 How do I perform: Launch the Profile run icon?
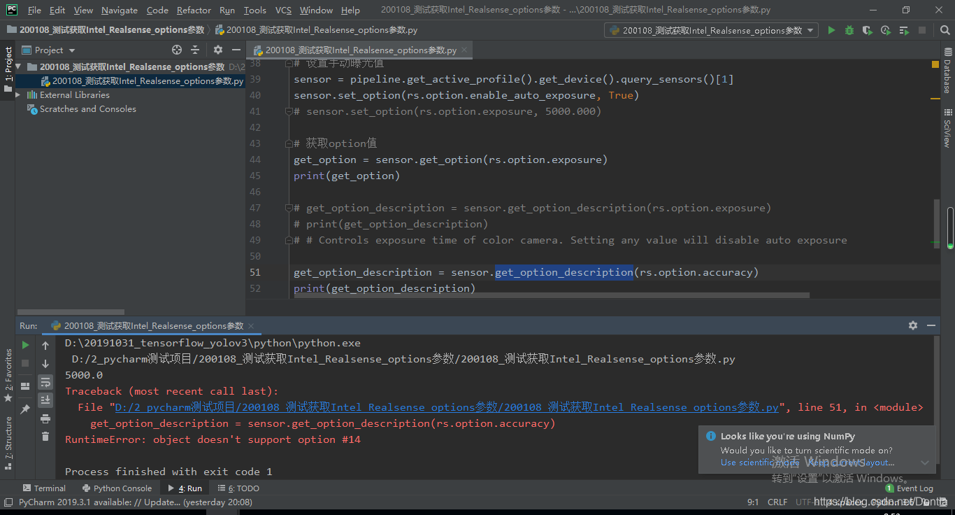(x=886, y=30)
